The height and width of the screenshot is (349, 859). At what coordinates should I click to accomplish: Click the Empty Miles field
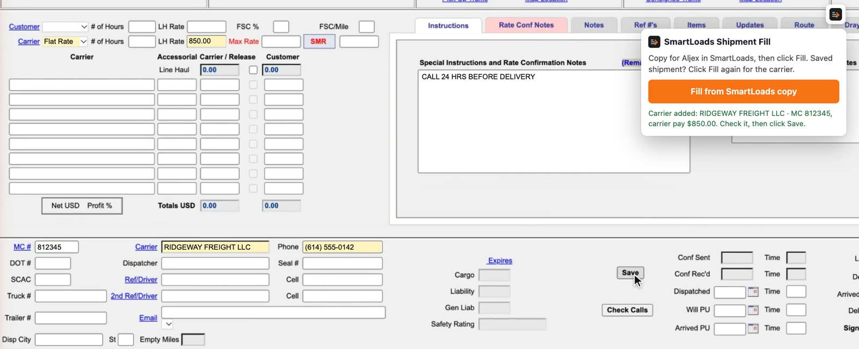(x=193, y=339)
